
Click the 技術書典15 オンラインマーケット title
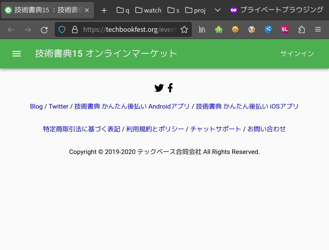point(106,53)
